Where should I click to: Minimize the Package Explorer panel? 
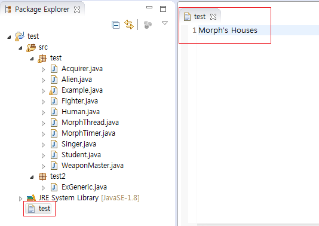coord(149,7)
